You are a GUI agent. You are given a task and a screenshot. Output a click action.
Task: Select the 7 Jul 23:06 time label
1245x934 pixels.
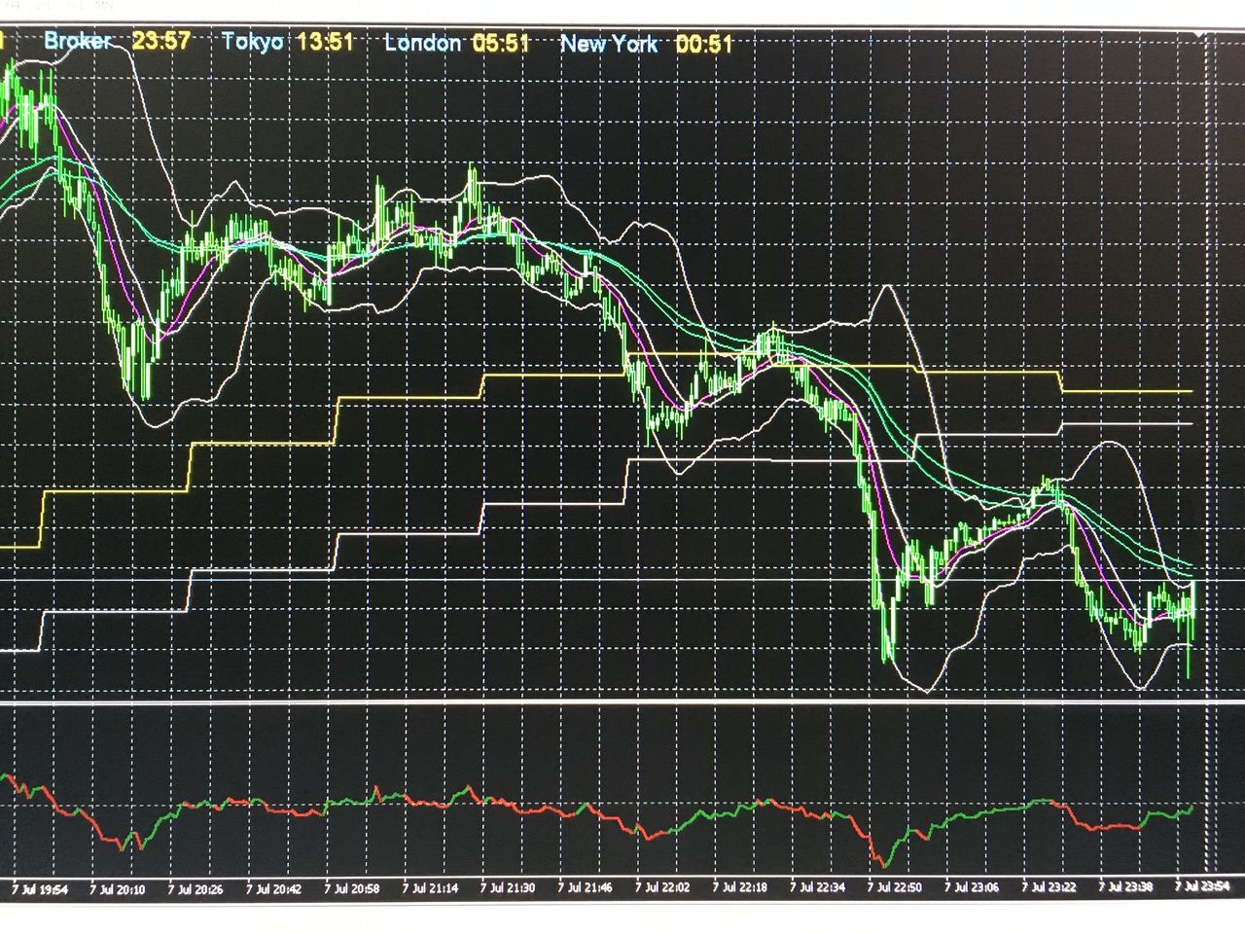coord(972,888)
